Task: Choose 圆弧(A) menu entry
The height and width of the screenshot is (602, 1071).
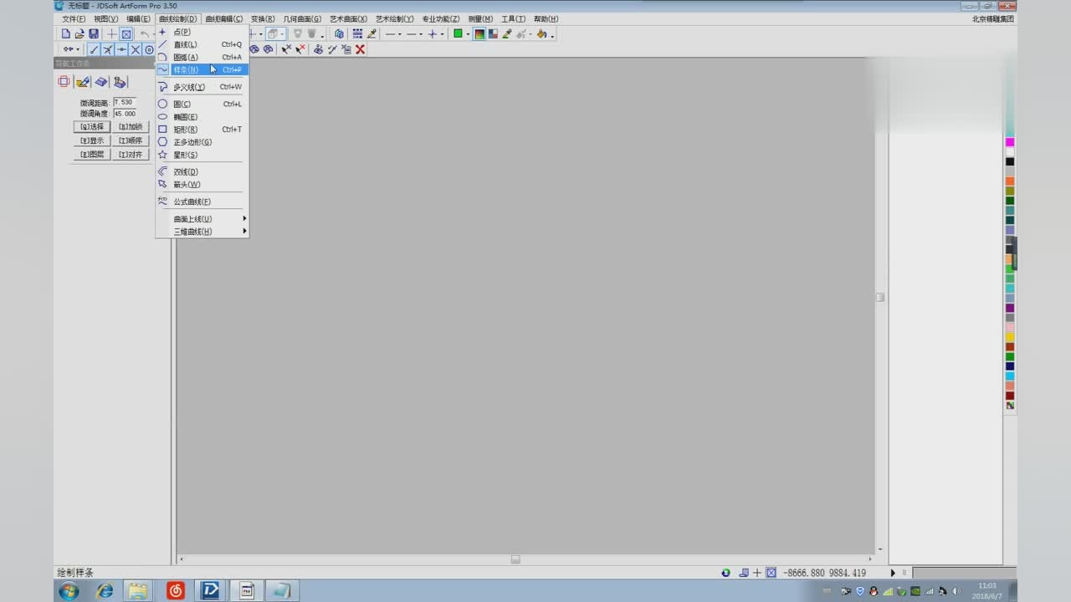Action: (202, 57)
